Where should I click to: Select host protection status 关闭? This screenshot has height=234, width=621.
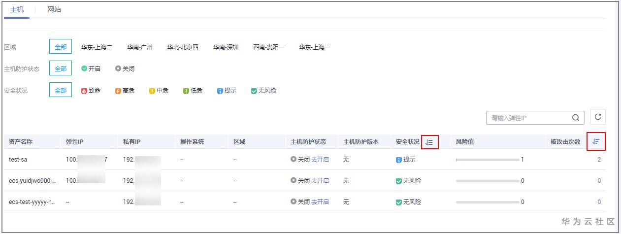click(125, 69)
